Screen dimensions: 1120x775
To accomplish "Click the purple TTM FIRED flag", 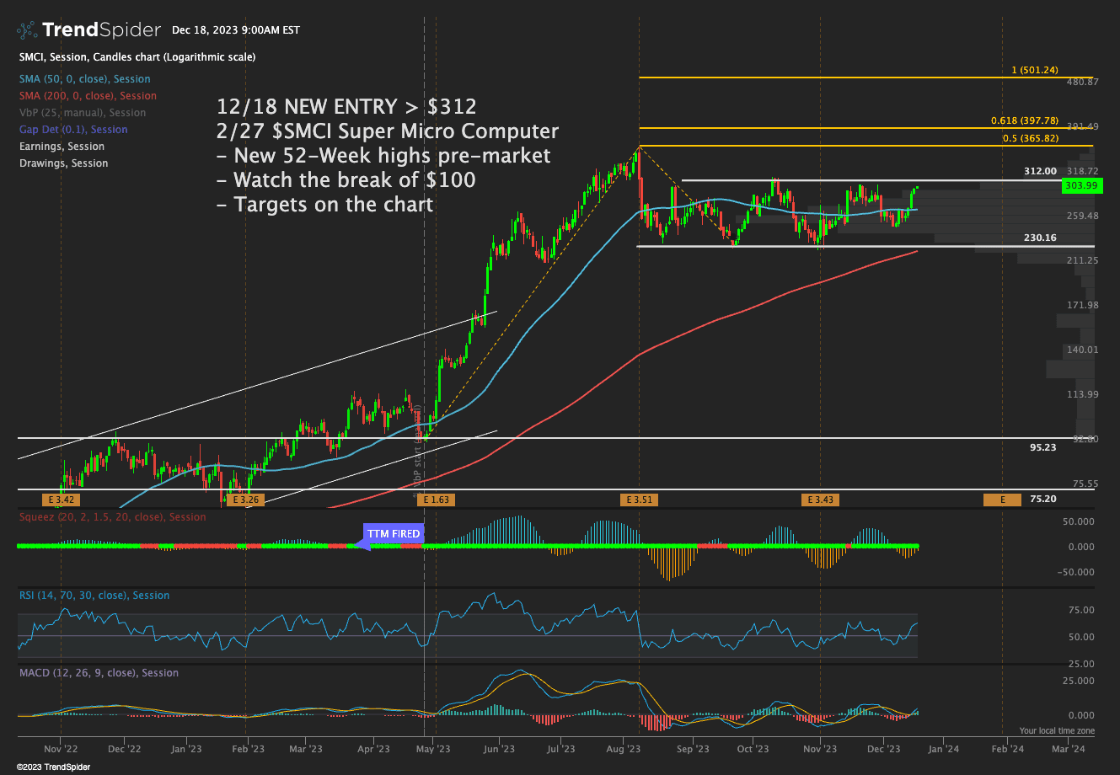I will (393, 534).
